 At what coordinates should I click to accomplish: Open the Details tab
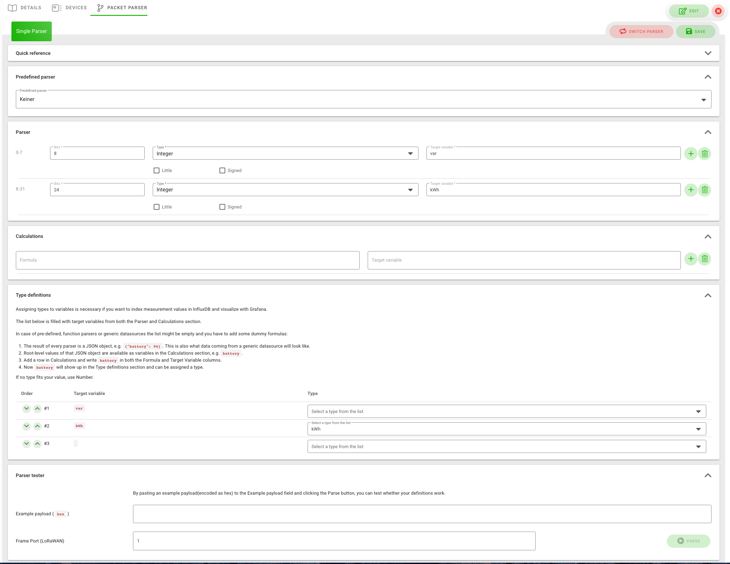tap(25, 8)
